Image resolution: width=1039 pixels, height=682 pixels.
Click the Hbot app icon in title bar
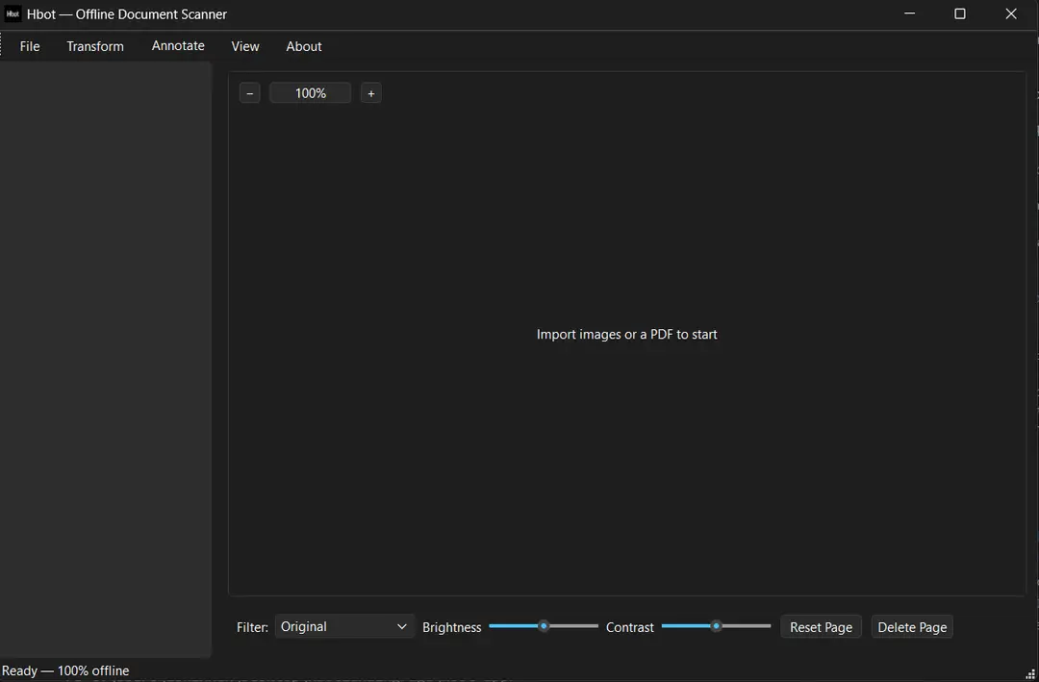(13, 13)
